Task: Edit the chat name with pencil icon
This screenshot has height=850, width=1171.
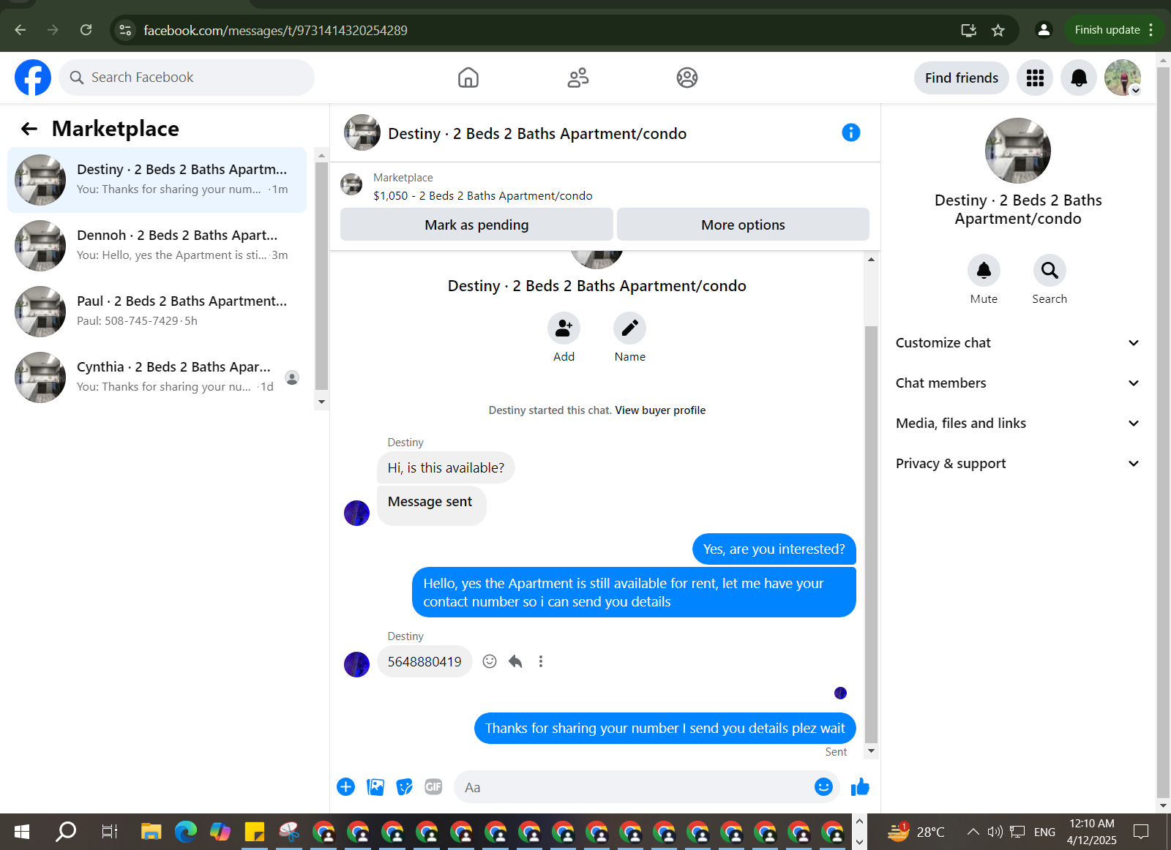Action: [629, 328]
